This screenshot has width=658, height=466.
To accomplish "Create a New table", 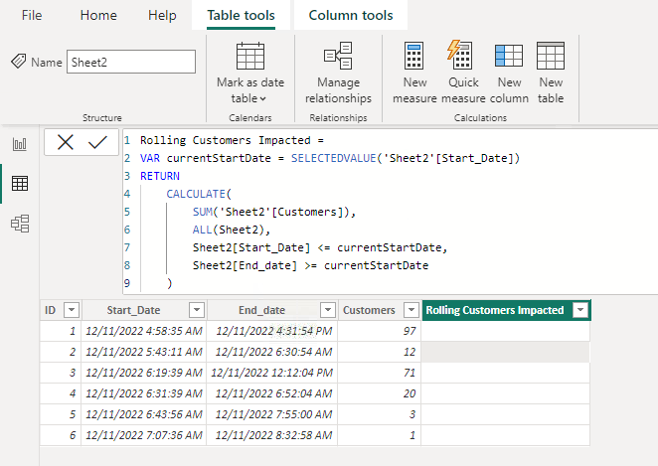I will point(551,74).
